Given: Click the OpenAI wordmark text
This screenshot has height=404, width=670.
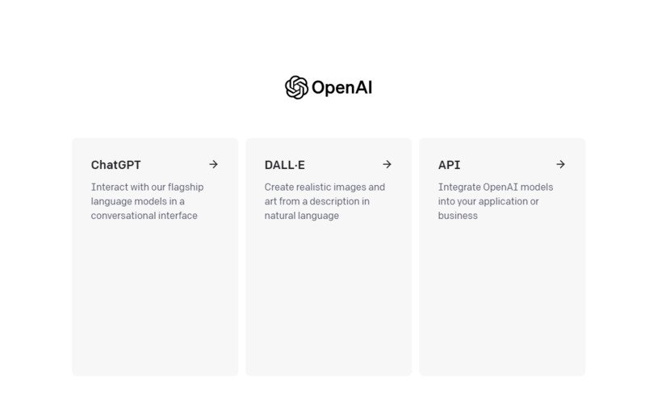Looking at the screenshot, I should 341,87.
